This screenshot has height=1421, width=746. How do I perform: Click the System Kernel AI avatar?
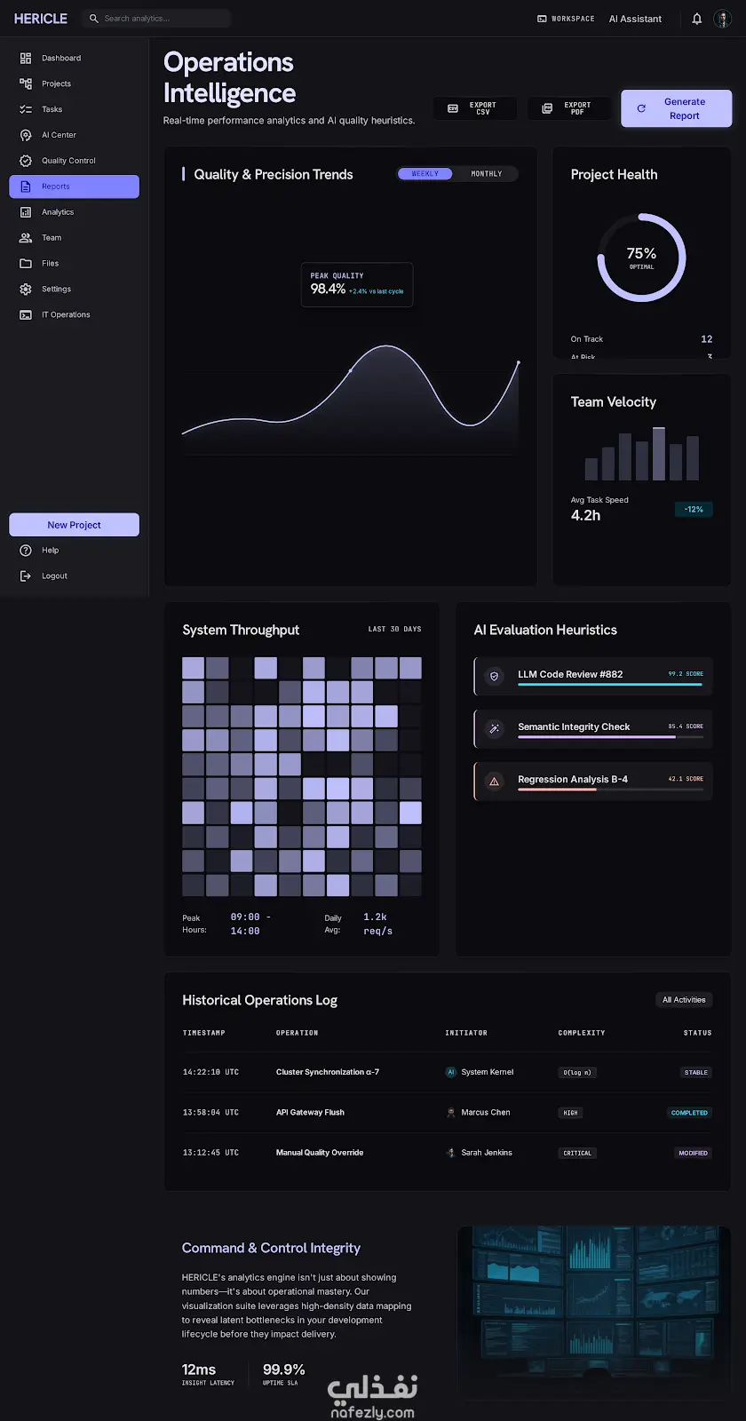451,1072
